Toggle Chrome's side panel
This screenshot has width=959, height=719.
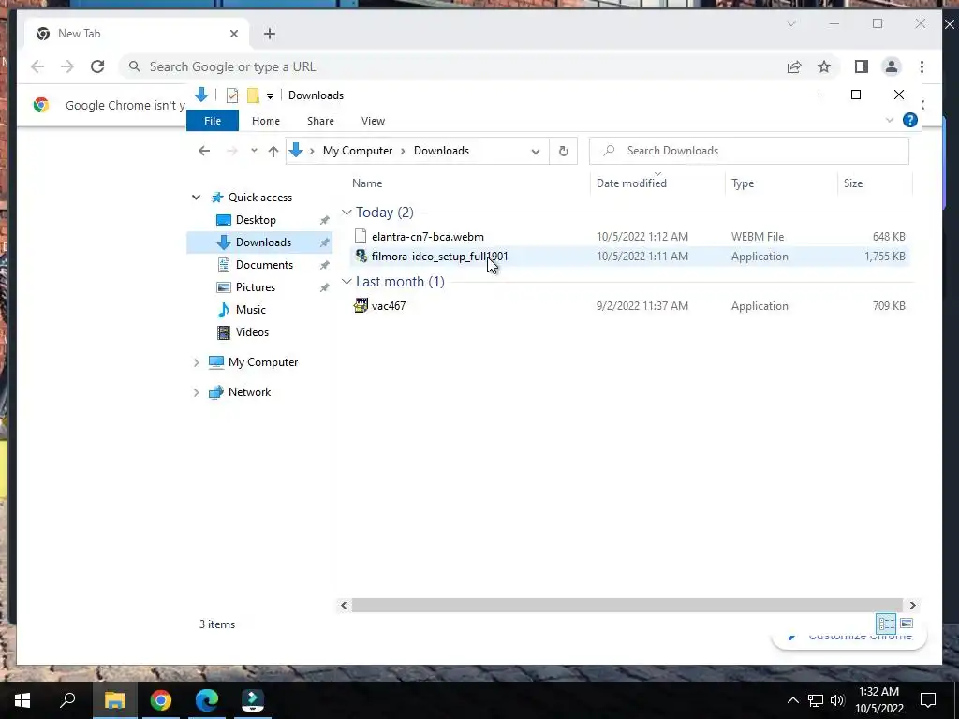pyautogui.click(x=862, y=66)
